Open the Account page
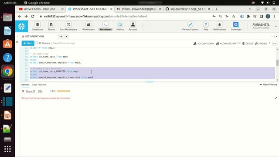 coord(133,26)
